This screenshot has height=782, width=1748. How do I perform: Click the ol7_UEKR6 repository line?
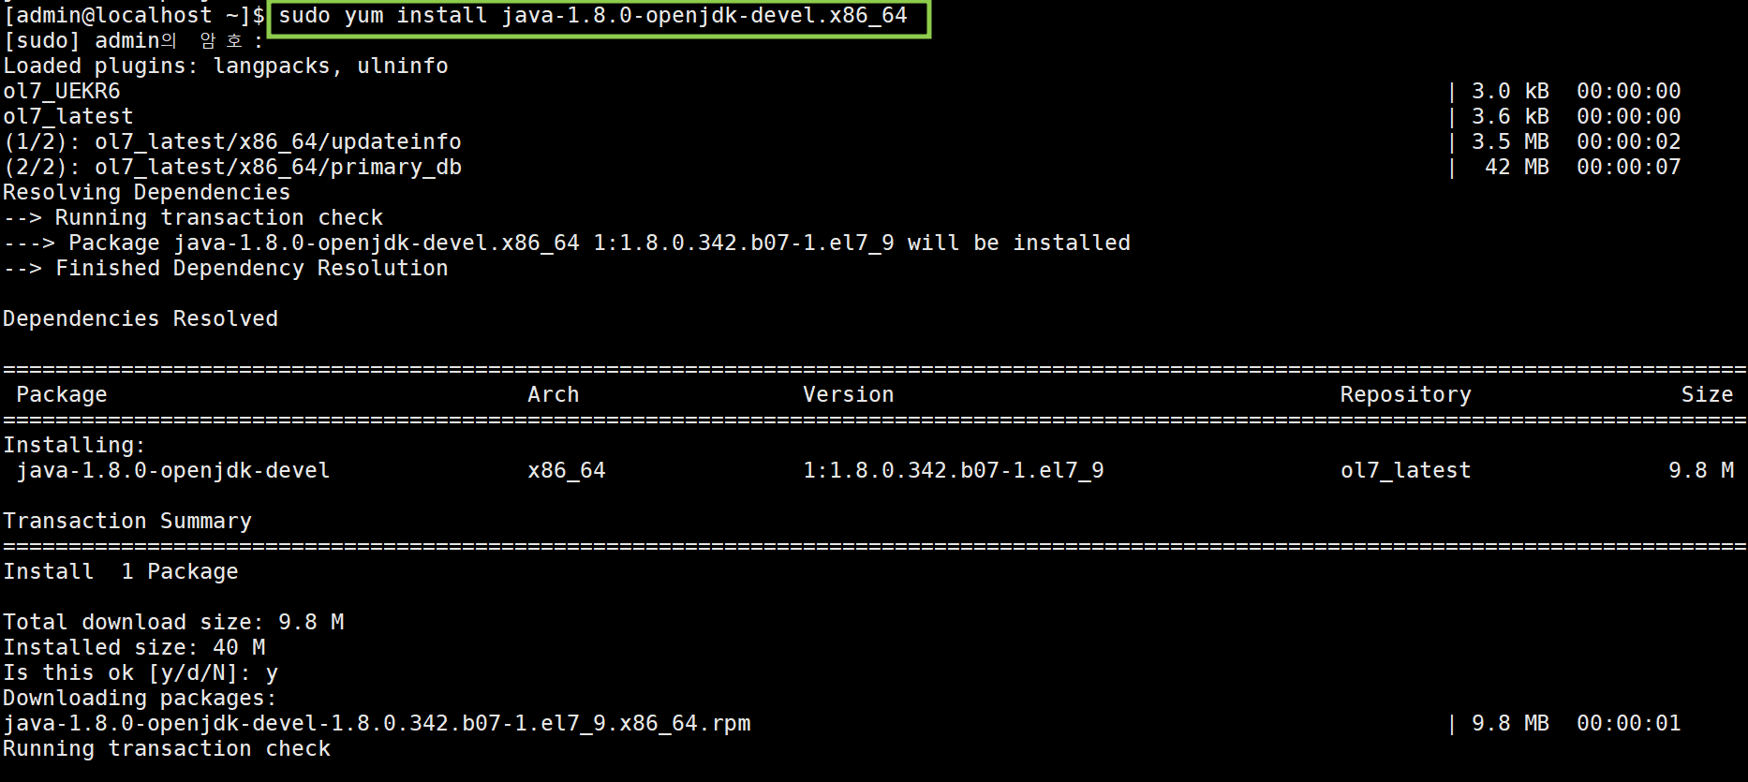point(62,92)
